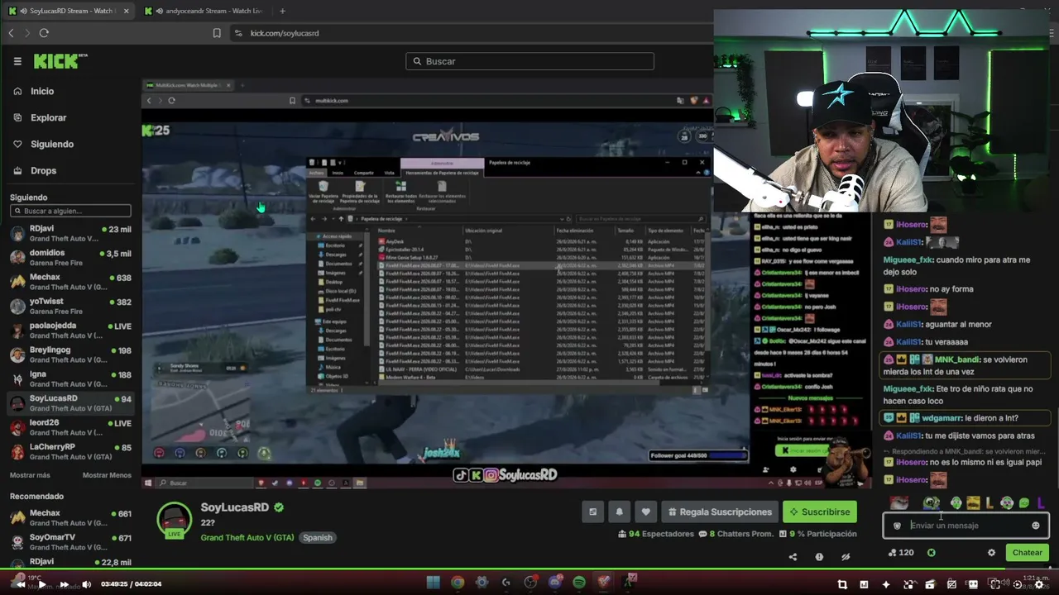
Task: Toggle notifications with the bell button
Action: [619, 512]
